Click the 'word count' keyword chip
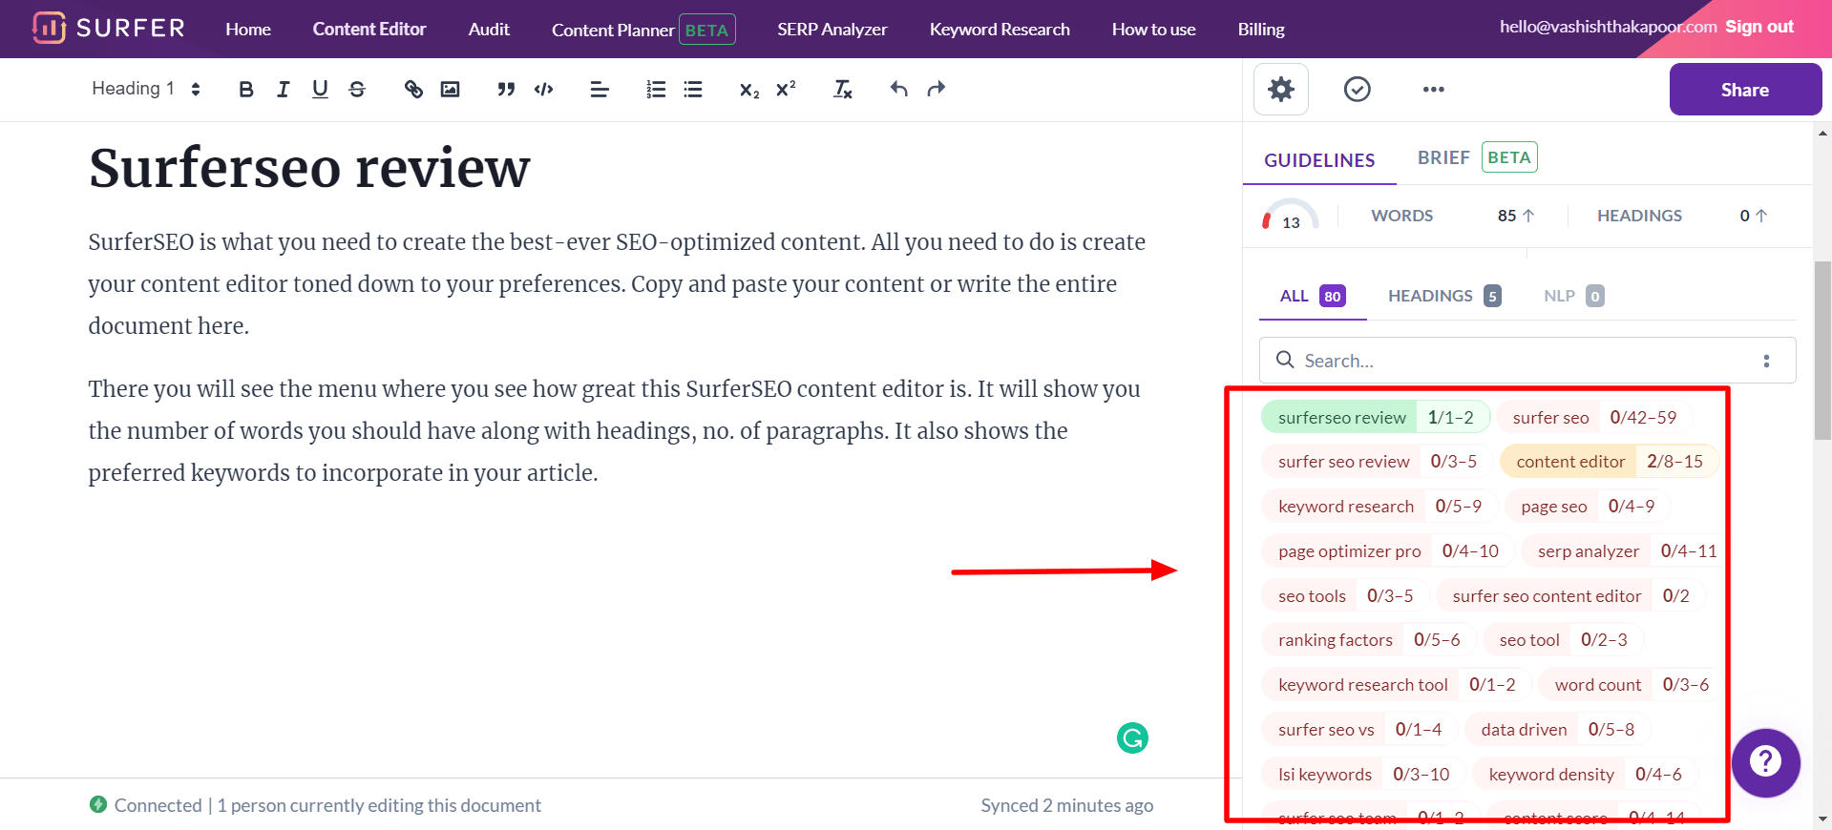Image resolution: width=1832 pixels, height=830 pixels. click(1631, 685)
